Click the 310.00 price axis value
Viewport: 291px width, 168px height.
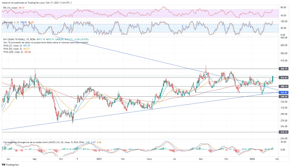(284, 108)
